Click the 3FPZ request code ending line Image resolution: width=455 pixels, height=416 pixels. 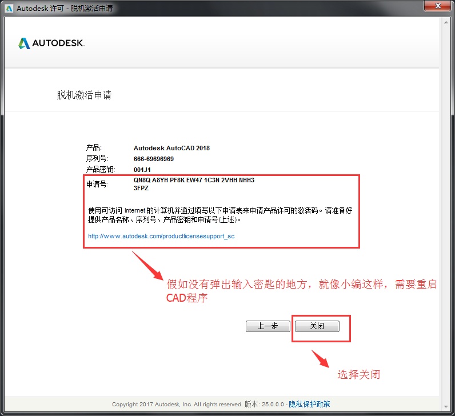[141, 188]
